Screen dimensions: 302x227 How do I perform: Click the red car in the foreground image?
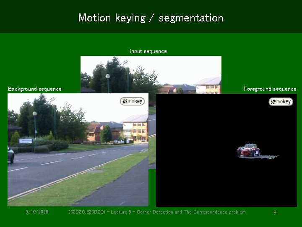click(249, 150)
